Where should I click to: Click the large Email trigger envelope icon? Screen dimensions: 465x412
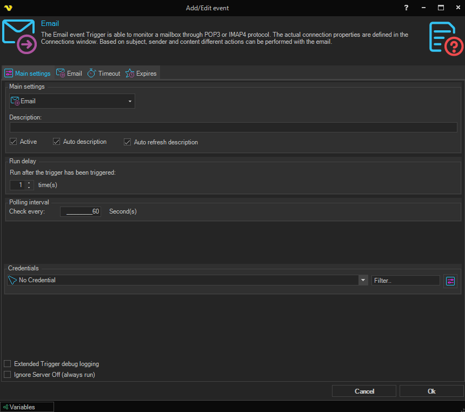[x=19, y=36]
